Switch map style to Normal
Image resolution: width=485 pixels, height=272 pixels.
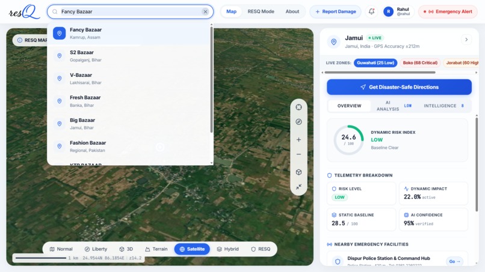pyautogui.click(x=61, y=249)
